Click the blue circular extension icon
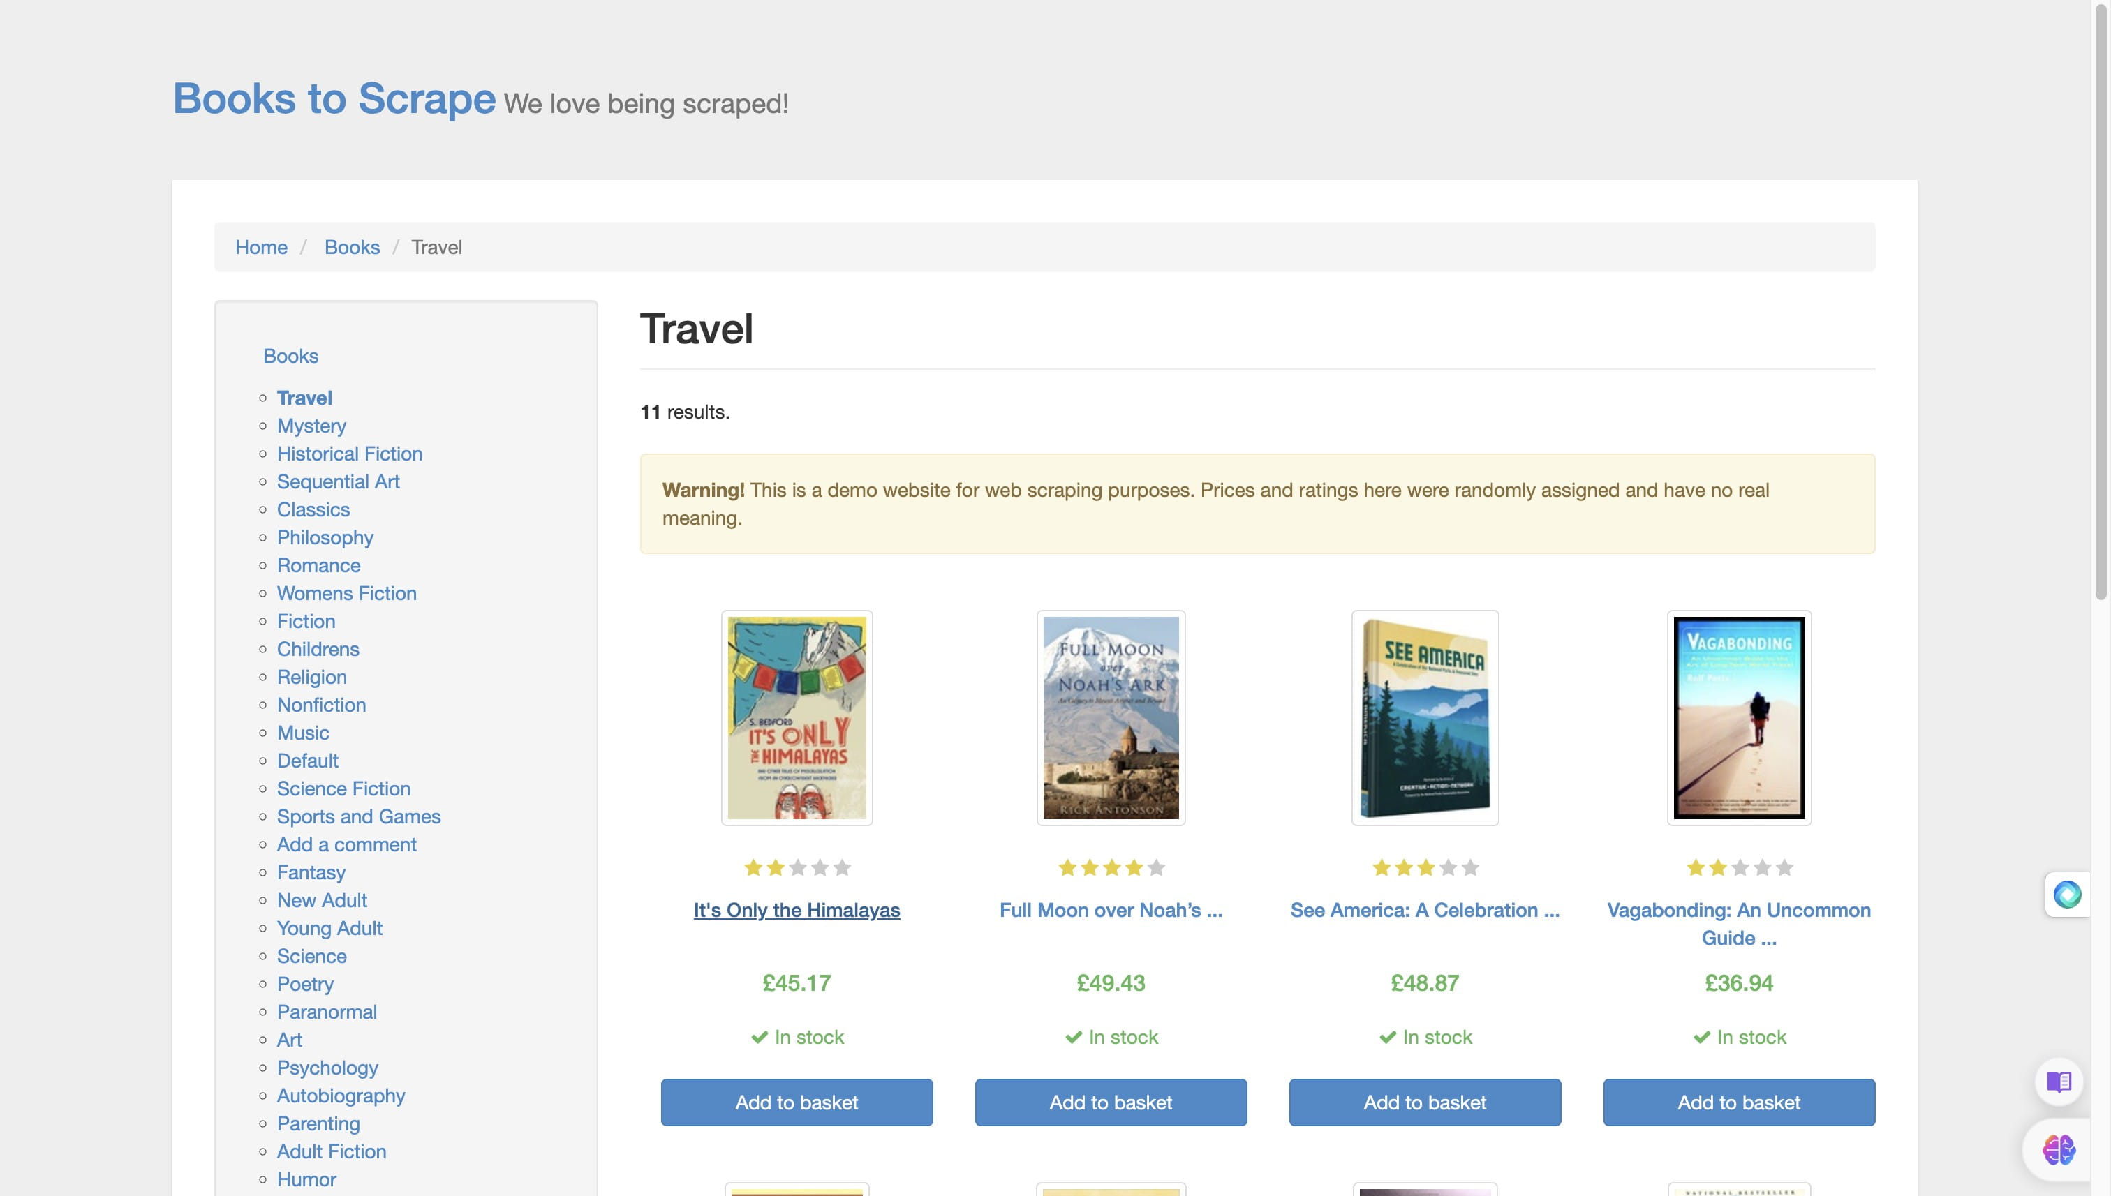This screenshot has width=2111, height=1196. click(x=2066, y=894)
